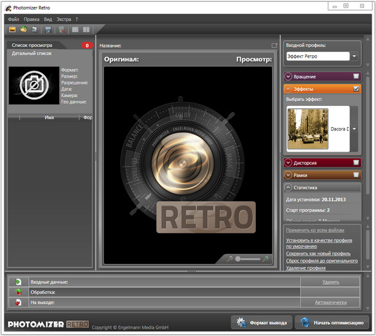This screenshot has height=336, width=376.
Task: Click the zoom-in magnifier below preview
Action: click(266, 258)
